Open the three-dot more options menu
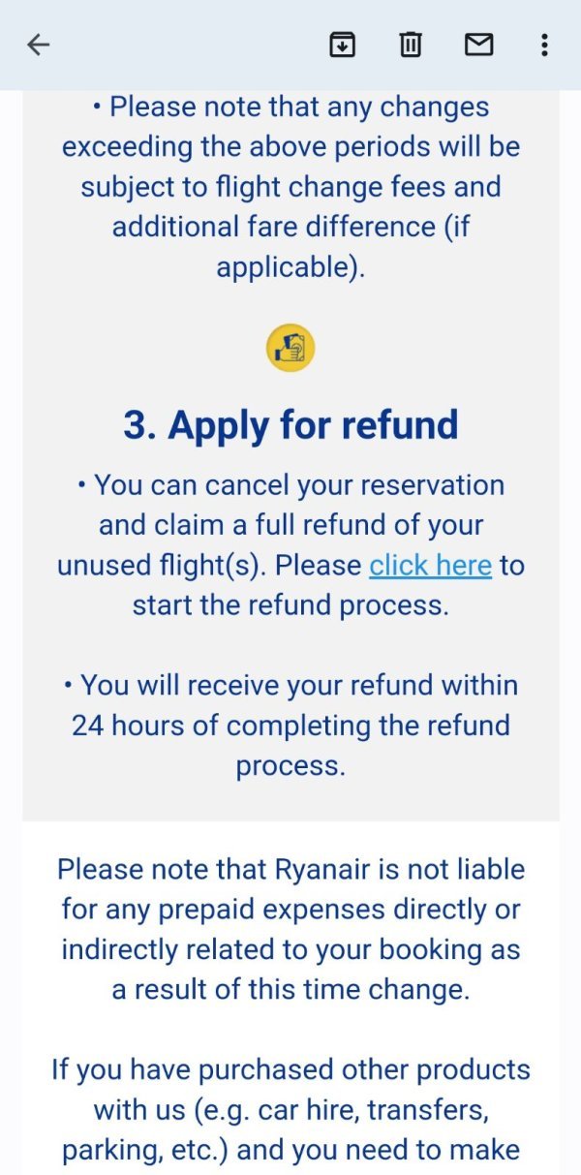Viewport: 581px width, 1175px height. (x=544, y=45)
